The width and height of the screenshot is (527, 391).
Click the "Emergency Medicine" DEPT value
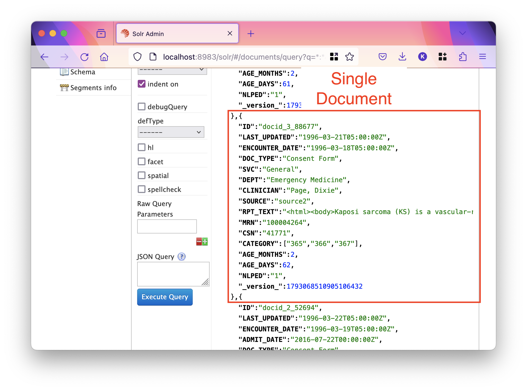tap(307, 180)
